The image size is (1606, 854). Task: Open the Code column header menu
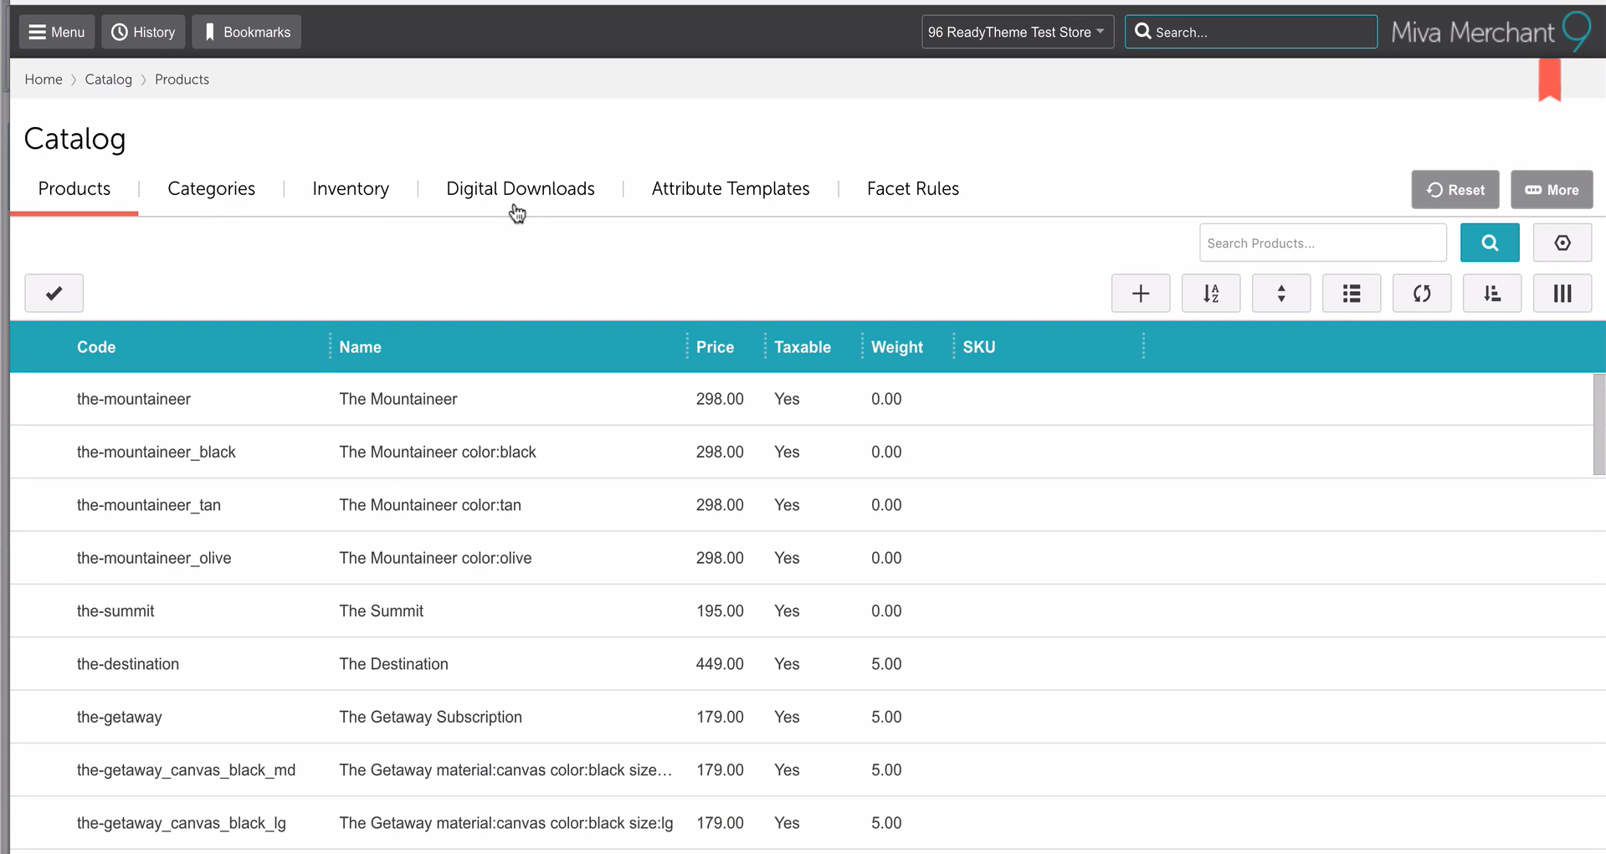[330, 346]
